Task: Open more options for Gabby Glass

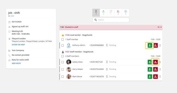Action: (160, 62)
